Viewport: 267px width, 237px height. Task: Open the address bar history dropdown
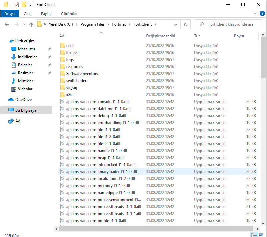point(176,25)
